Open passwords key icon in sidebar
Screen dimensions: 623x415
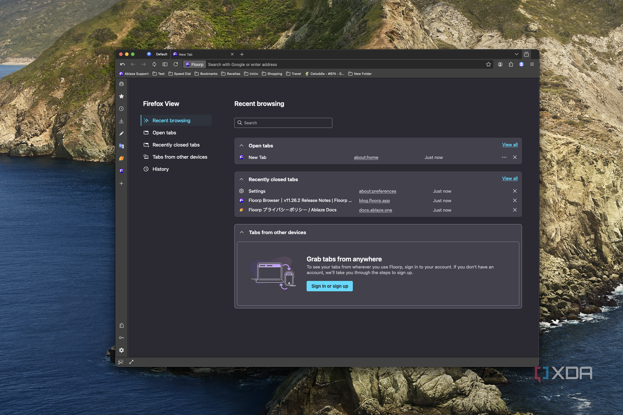tap(122, 338)
